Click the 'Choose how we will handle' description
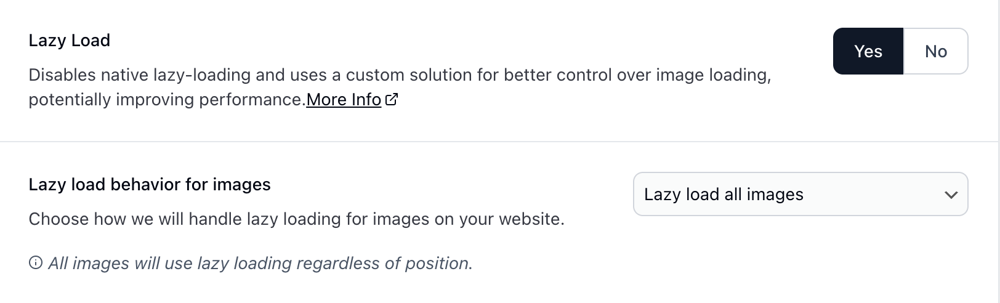Viewport: 1000px width, 303px height. (x=296, y=219)
